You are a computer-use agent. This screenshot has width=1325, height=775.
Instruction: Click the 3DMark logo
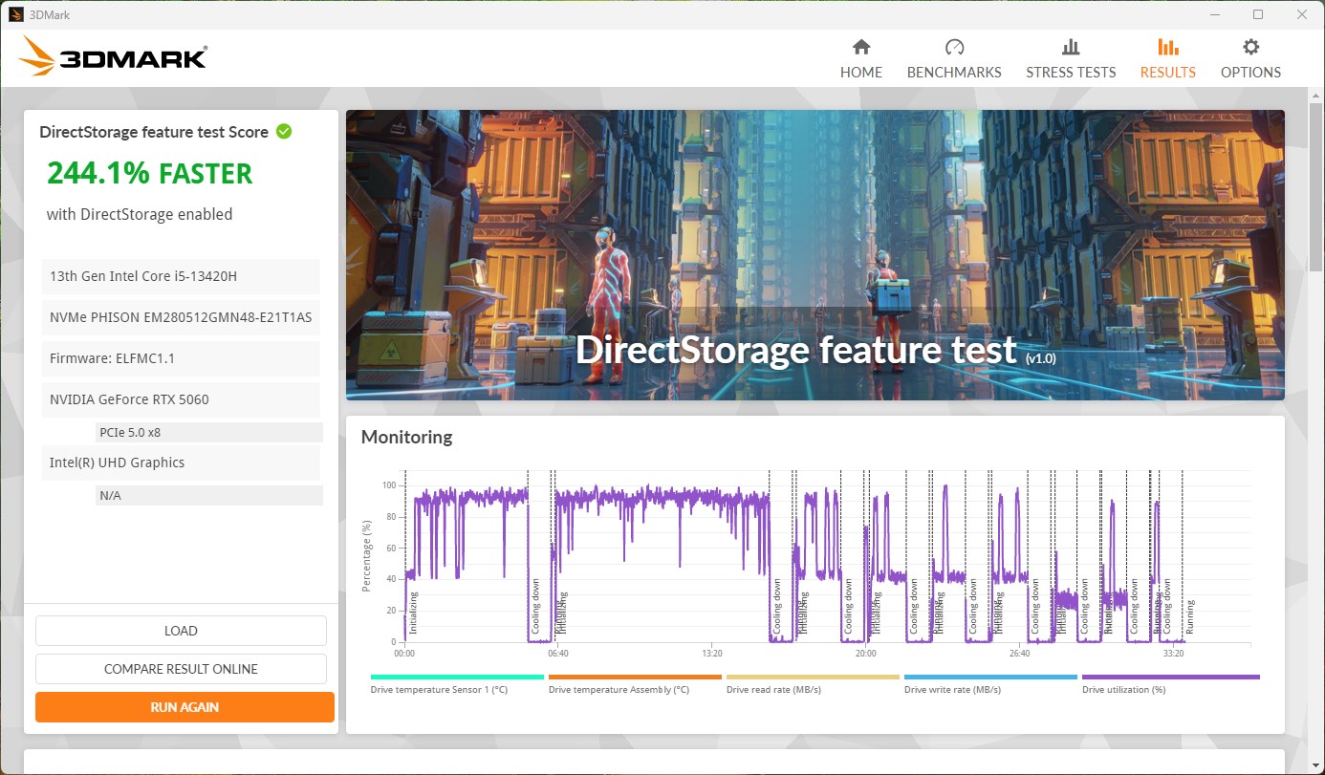point(113,57)
